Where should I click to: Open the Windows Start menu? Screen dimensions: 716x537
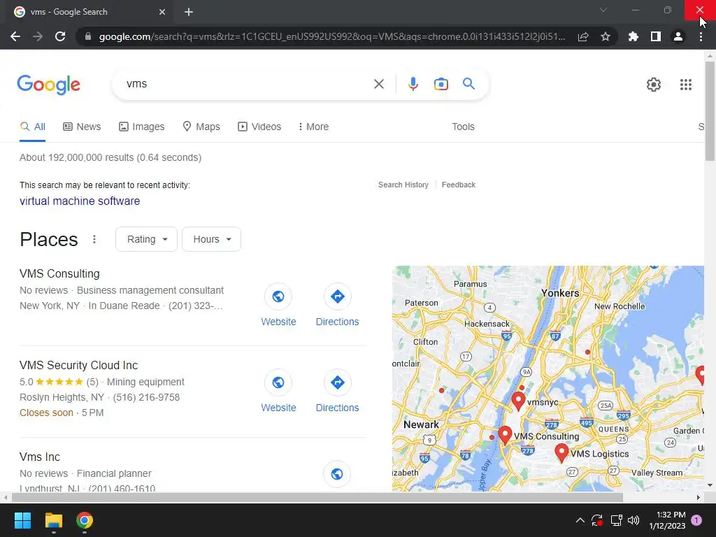(22, 520)
